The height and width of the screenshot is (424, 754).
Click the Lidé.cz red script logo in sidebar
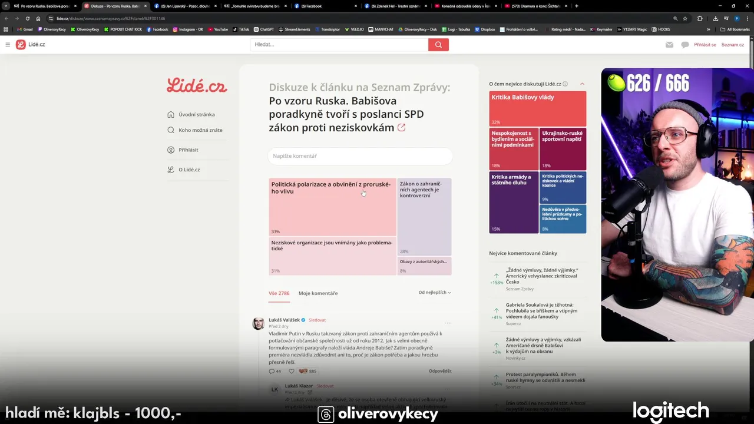197,86
